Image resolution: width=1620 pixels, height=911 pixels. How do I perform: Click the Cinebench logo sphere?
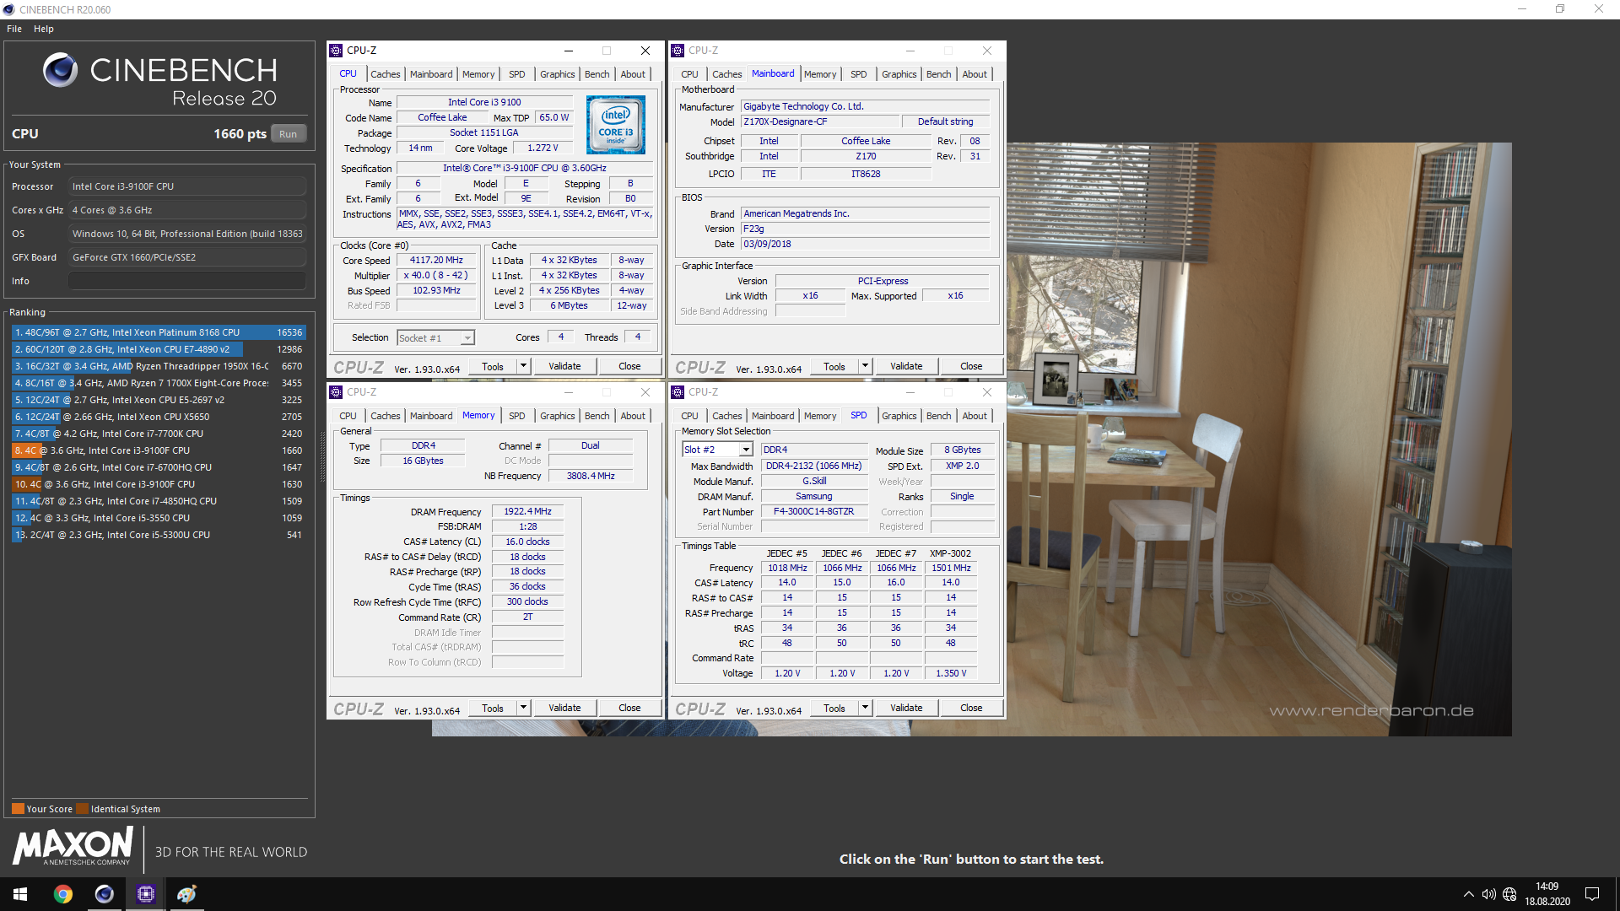pyautogui.click(x=61, y=70)
